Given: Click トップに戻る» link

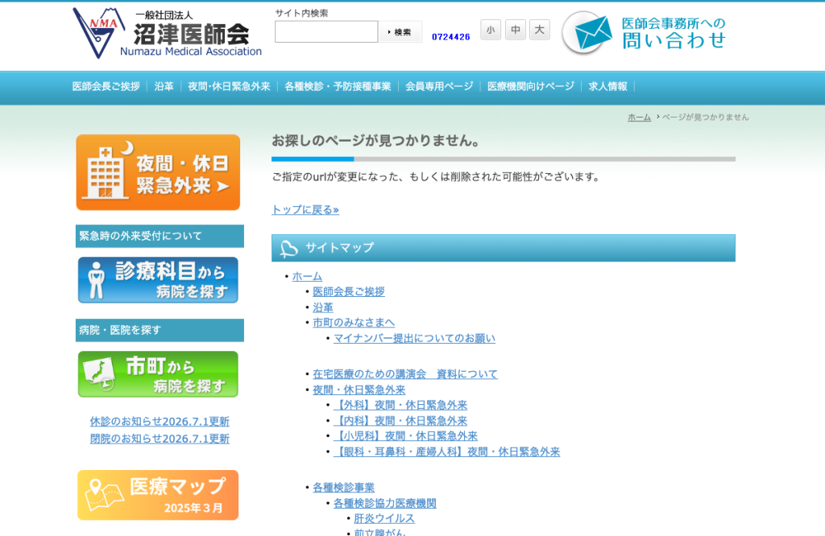Looking at the screenshot, I should [305, 210].
